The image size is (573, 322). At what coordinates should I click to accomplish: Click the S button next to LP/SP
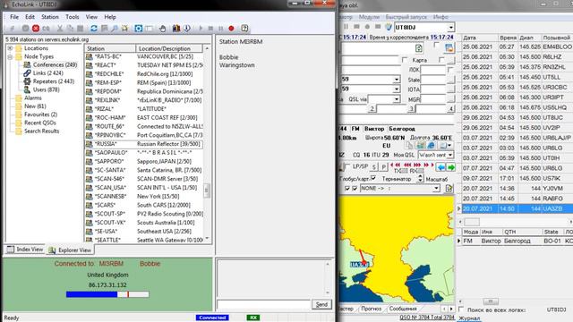(x=373, y=167)
